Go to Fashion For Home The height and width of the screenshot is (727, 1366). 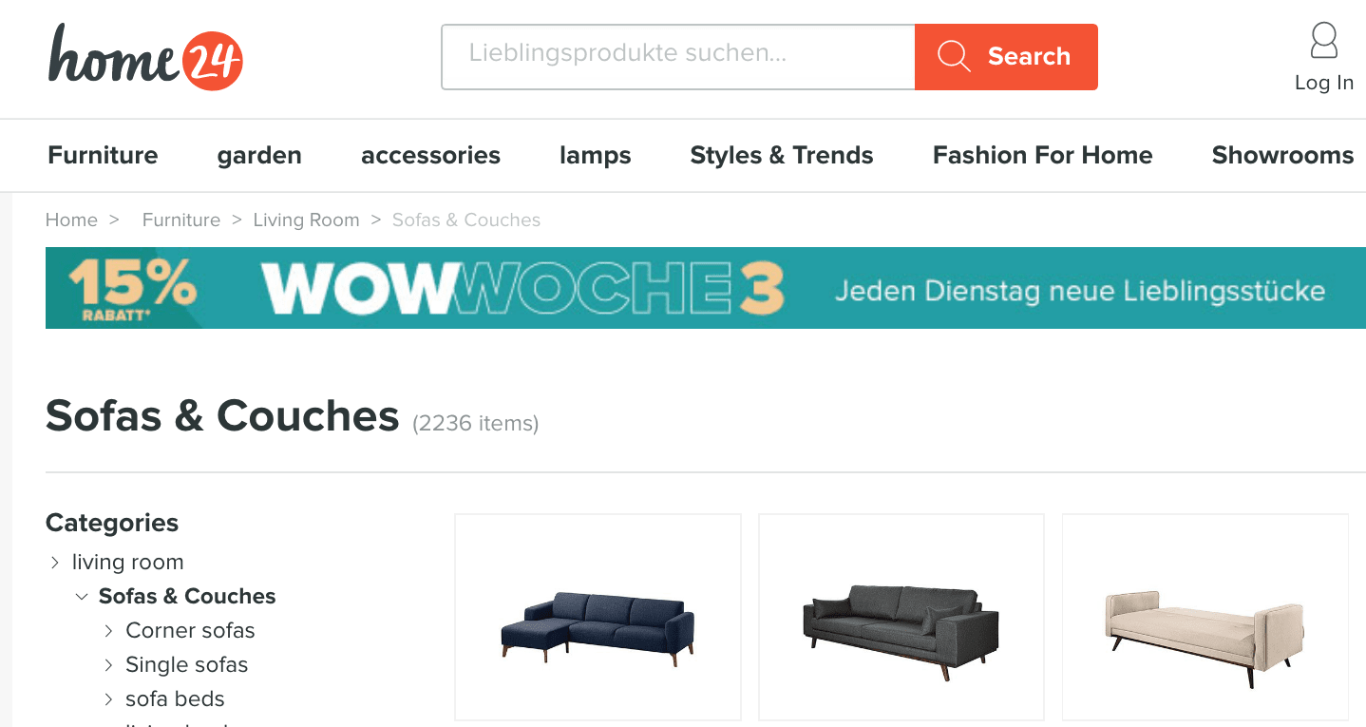(x=1043, y=155)
